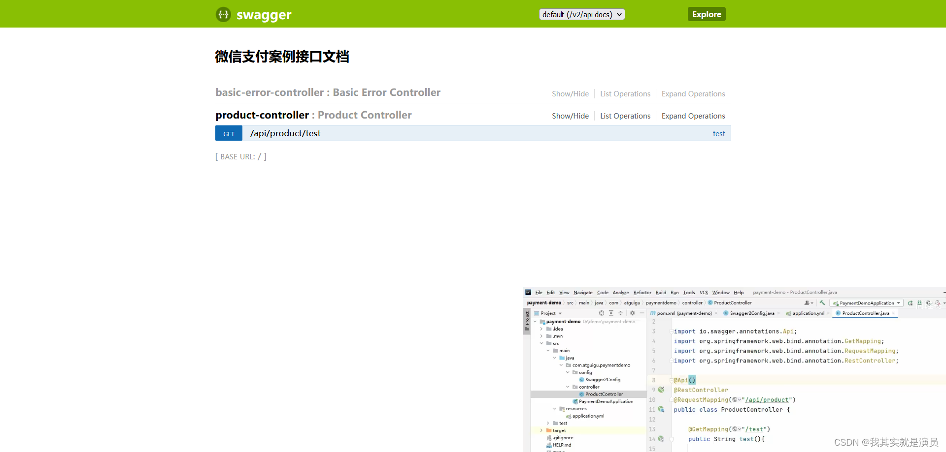Collapse the src folder
The width and height of the screenshot is (946, 452).
(x=541, y=344)
